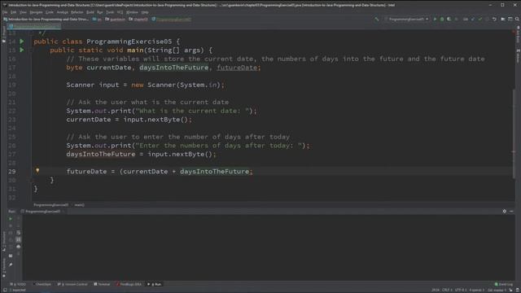This screenshot has height=293, width=521.
Task: Open the Window menu
Action: (x=132, y=12)
